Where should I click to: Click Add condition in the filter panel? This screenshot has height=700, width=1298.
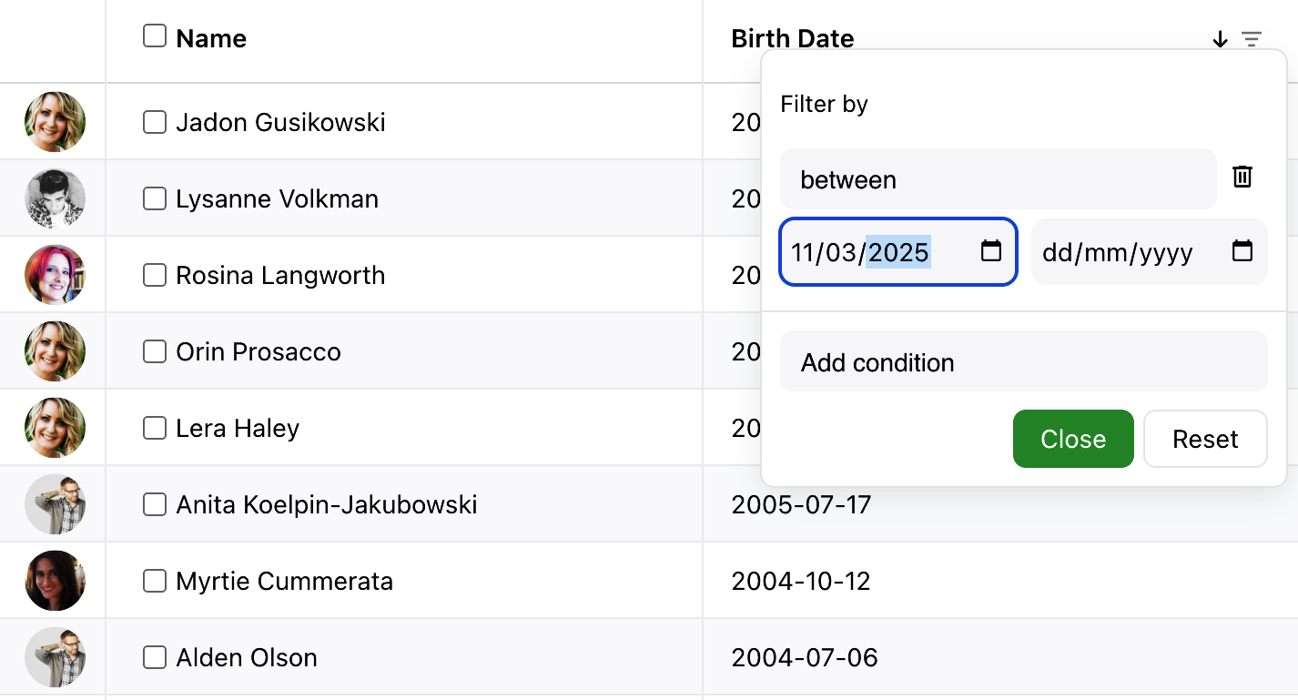[x=1023, y=361]
